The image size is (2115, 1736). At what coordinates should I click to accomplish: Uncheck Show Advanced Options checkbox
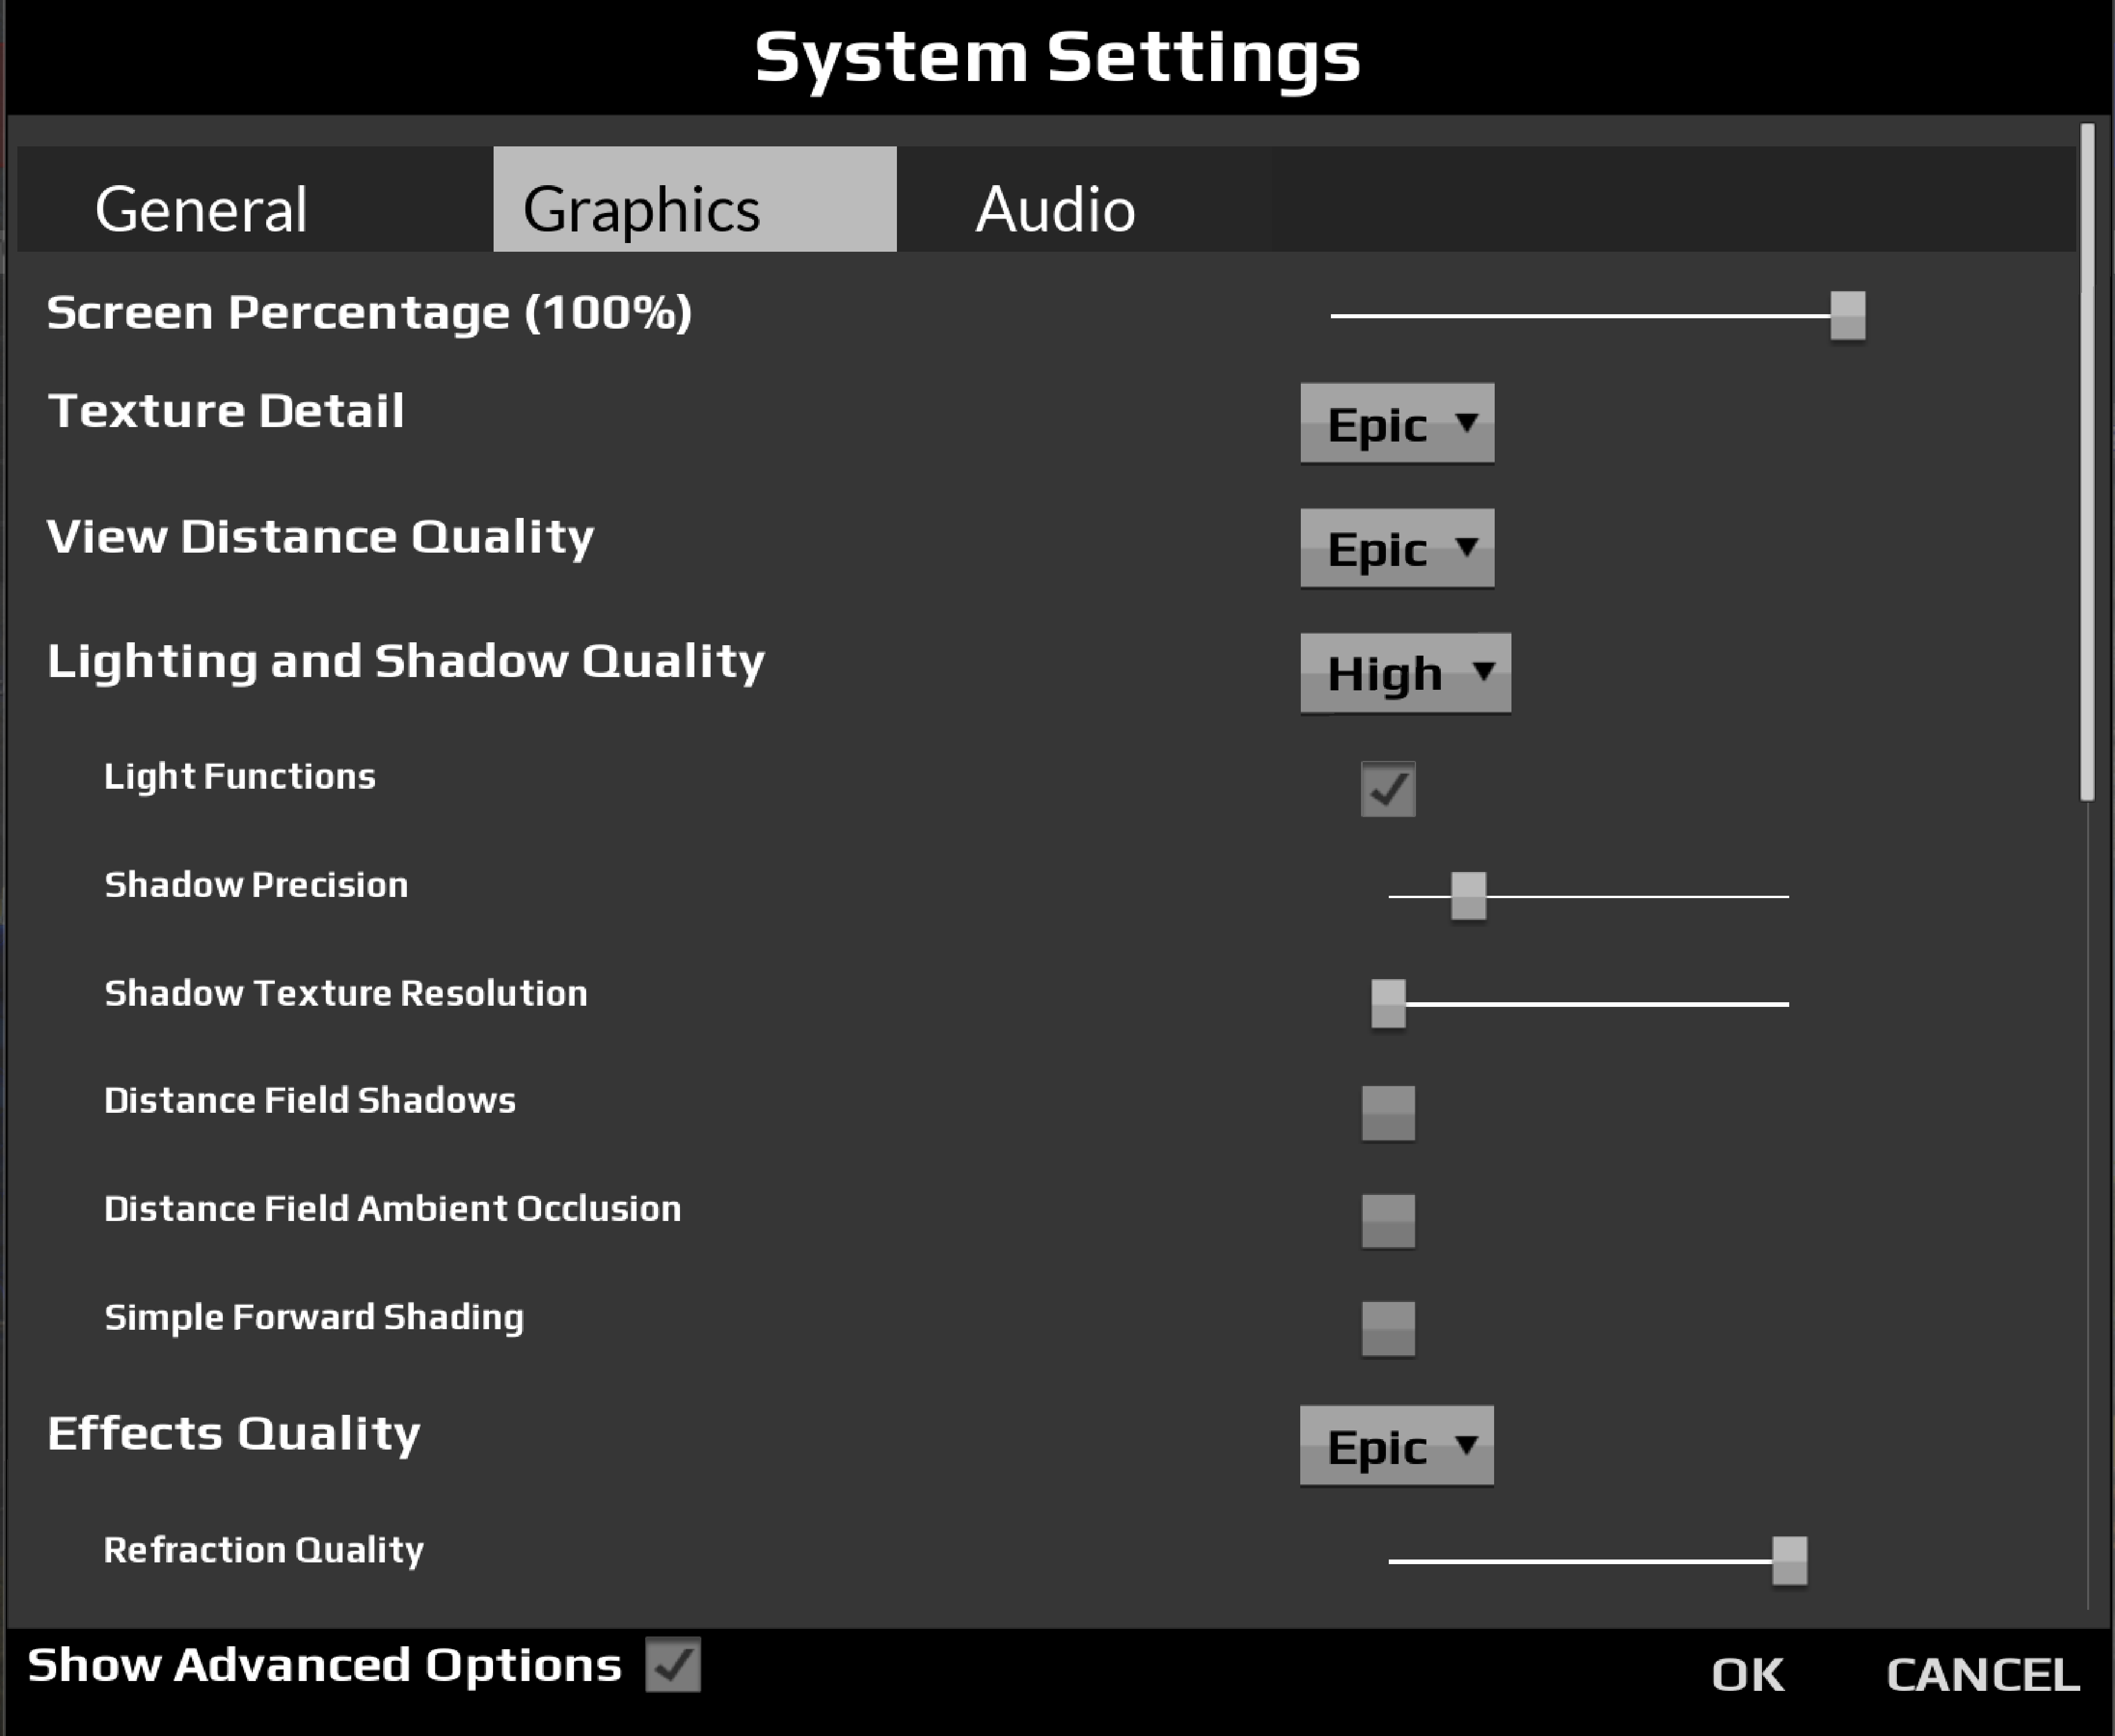(672, 1665)
